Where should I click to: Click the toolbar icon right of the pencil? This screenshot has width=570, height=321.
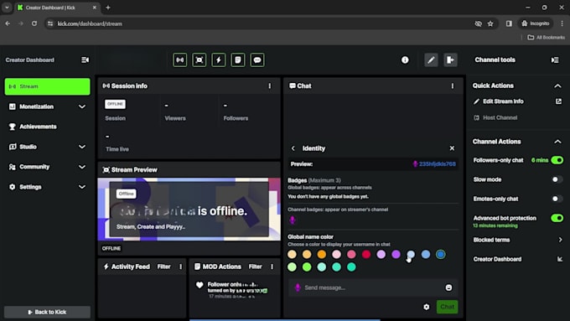[450, 60]
